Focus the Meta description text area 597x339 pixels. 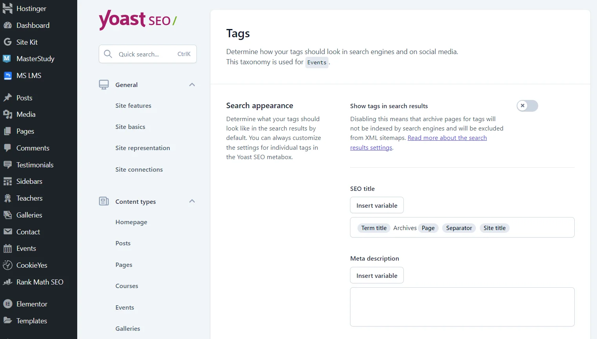[462, 307]
